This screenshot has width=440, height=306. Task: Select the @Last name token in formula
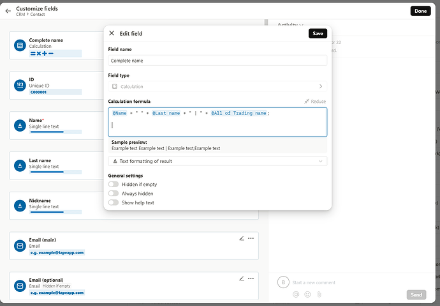coord(166,113)
